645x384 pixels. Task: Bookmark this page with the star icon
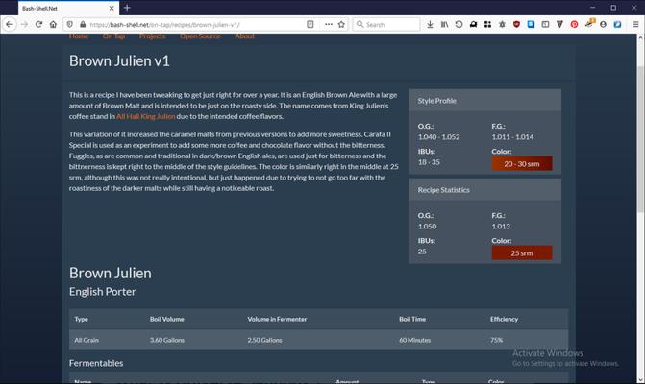pyautogui.click(x=341, y=24)
